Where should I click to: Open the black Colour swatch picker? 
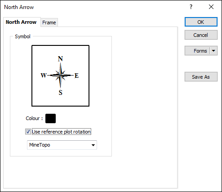50,118
